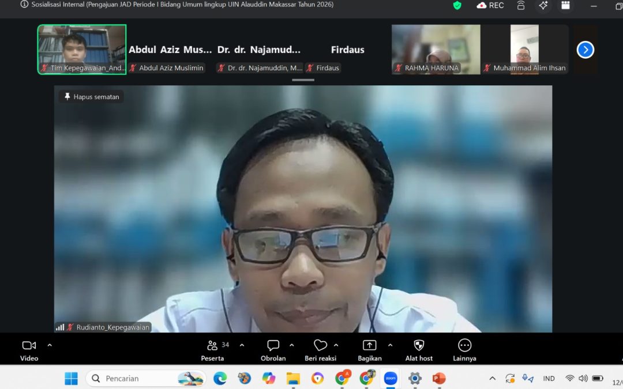Expand Bagikan sharing options caret
623x389 pixels.
coord(390,345)
